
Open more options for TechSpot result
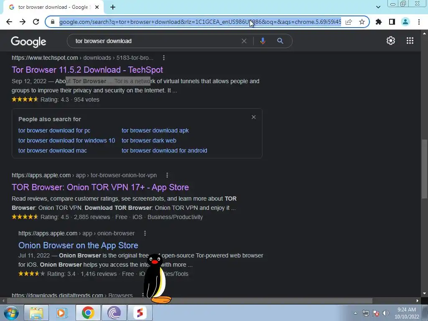(164, 58)
